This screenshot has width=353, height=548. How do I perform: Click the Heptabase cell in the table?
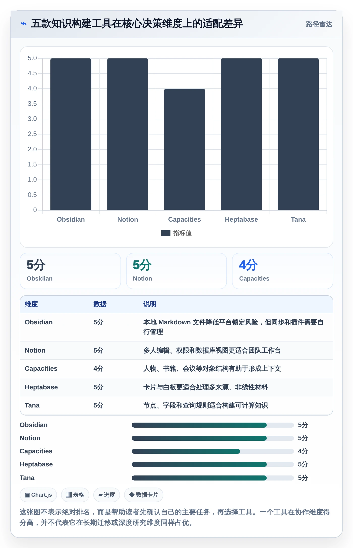tap(41, 387)
